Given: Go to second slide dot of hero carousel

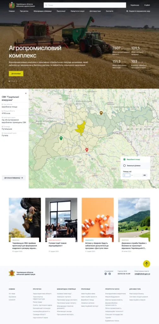Looking at the screenshot, I should [11, 81].
